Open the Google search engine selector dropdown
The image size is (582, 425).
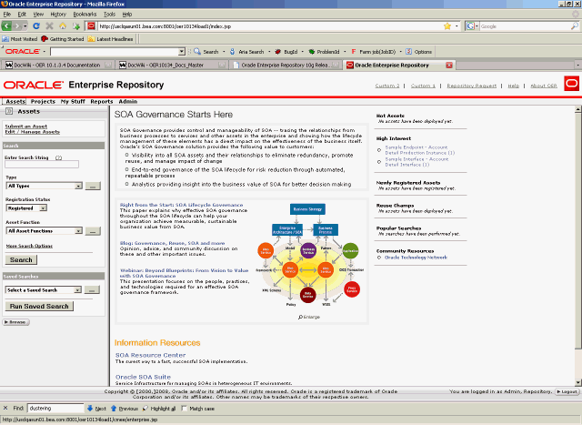pos(477,26)
